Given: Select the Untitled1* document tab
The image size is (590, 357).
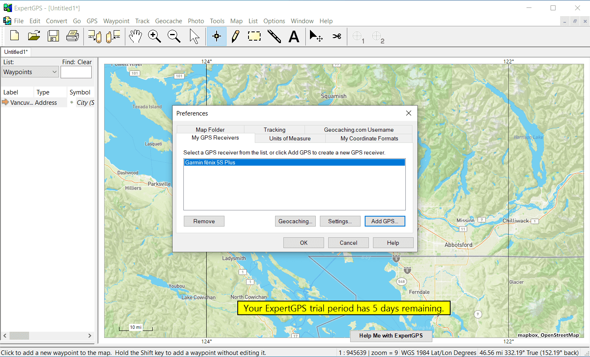Looking at the screenshot, I should (16, 52).
